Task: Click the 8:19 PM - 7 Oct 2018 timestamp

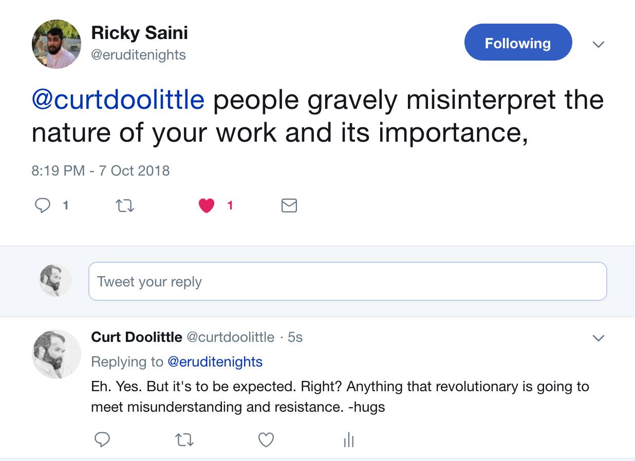Action: [x=101, y=170]
